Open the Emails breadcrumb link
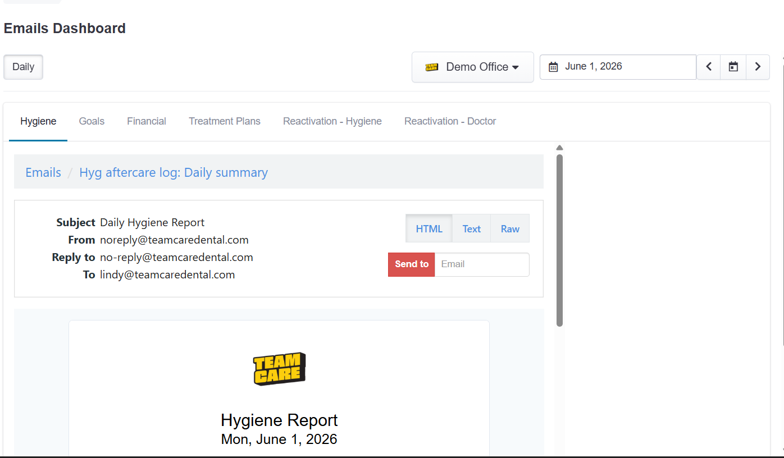784x458 pixels. (43, 172)
